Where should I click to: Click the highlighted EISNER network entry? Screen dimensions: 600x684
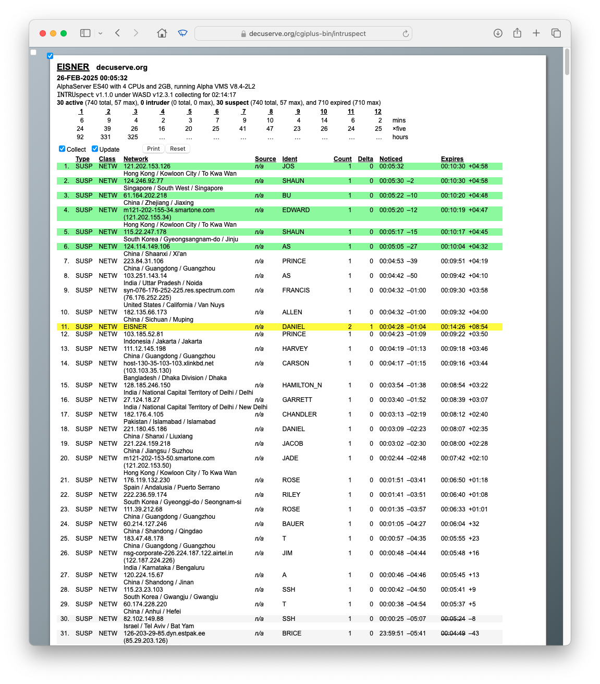click(x=135, y=327)
